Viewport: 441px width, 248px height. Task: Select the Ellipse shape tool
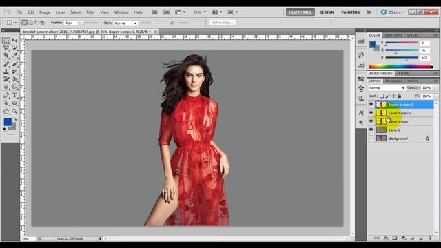[x=14, y=103]
